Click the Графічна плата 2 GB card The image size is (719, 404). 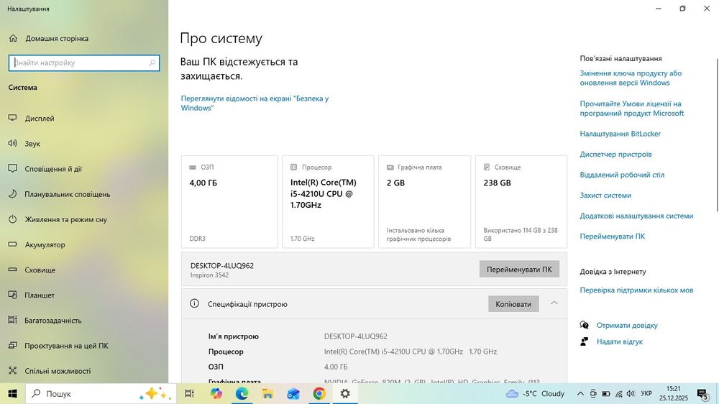(425, 202)
